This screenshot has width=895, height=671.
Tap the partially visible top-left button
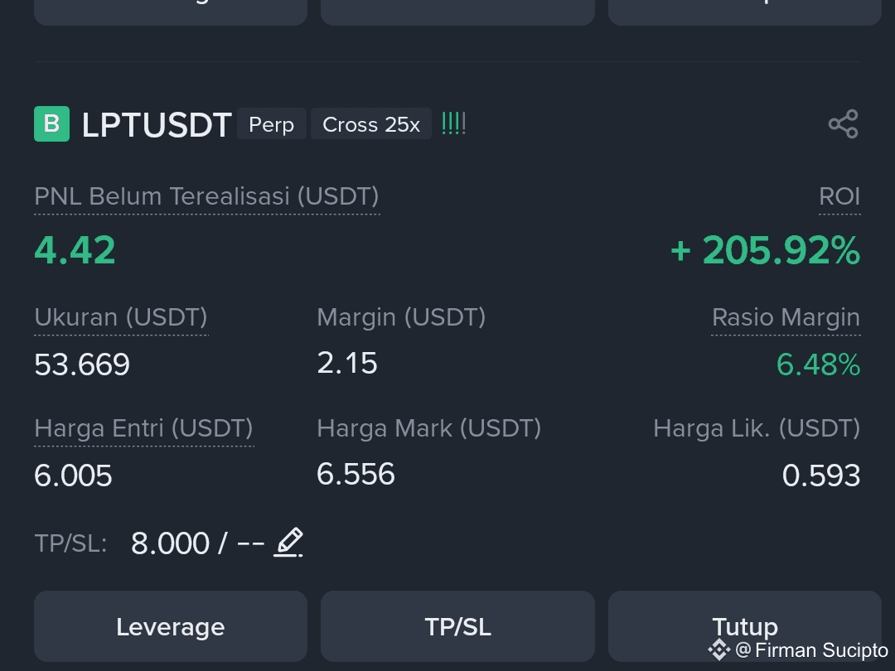[171, 12]
